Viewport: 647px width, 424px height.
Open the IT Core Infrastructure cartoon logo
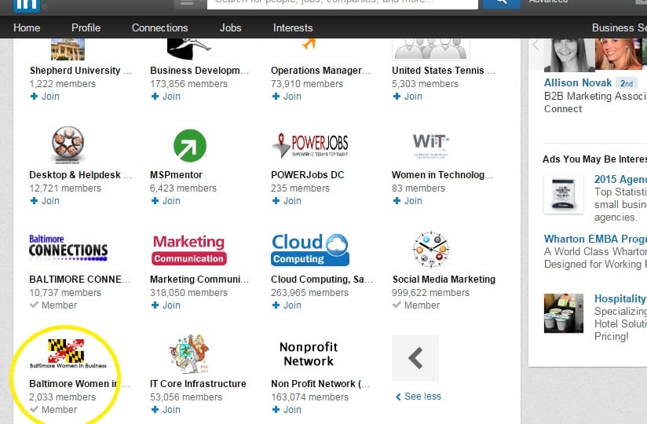click(189, 354)
